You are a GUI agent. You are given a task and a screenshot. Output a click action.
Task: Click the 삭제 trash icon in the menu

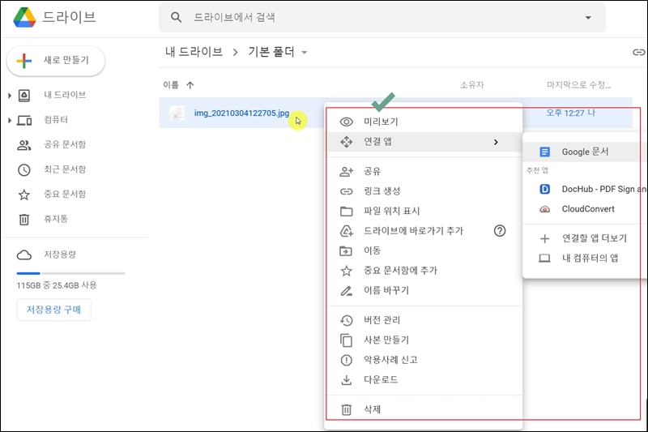pos(347,409)
